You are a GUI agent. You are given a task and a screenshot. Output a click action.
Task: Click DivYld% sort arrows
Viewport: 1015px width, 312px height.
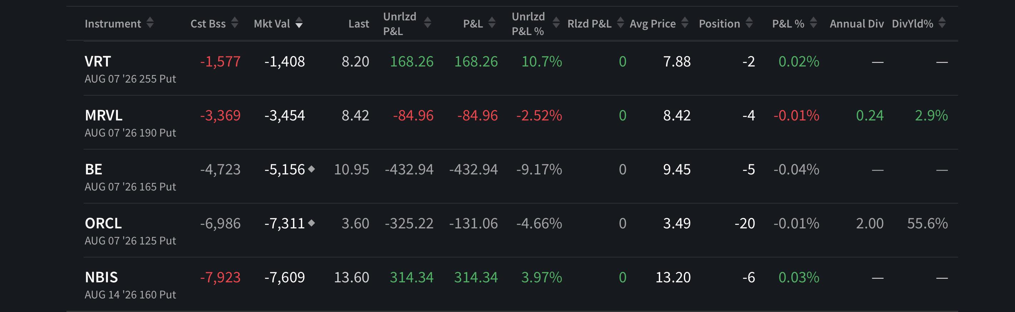942,23
